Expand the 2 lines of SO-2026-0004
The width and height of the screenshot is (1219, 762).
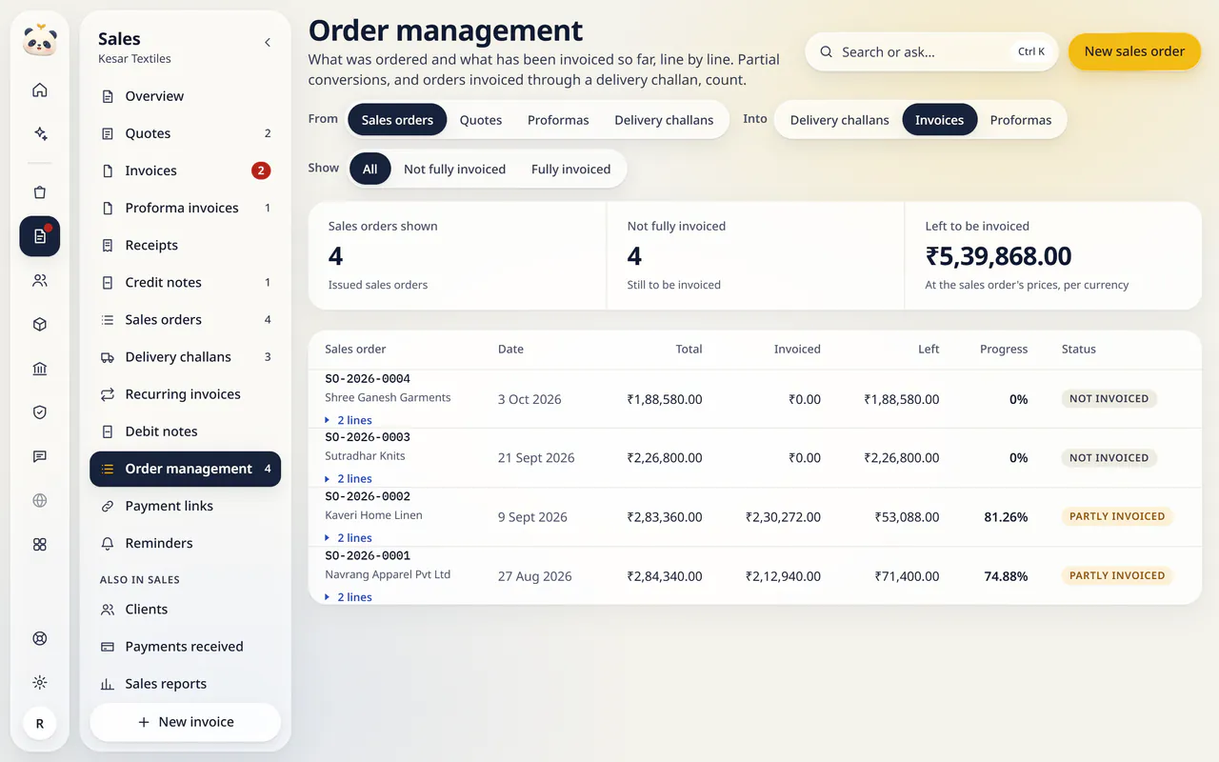click(349, 420)
